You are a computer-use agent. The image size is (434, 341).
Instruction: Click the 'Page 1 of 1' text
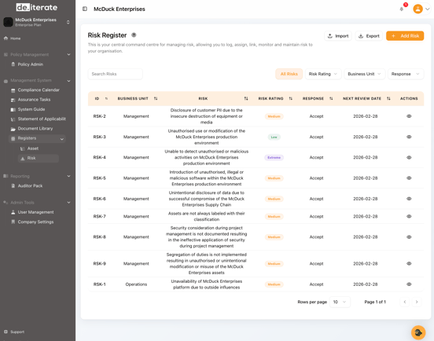point(375,302)
